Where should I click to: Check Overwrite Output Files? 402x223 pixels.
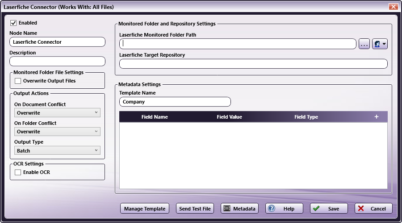[18, 81]
